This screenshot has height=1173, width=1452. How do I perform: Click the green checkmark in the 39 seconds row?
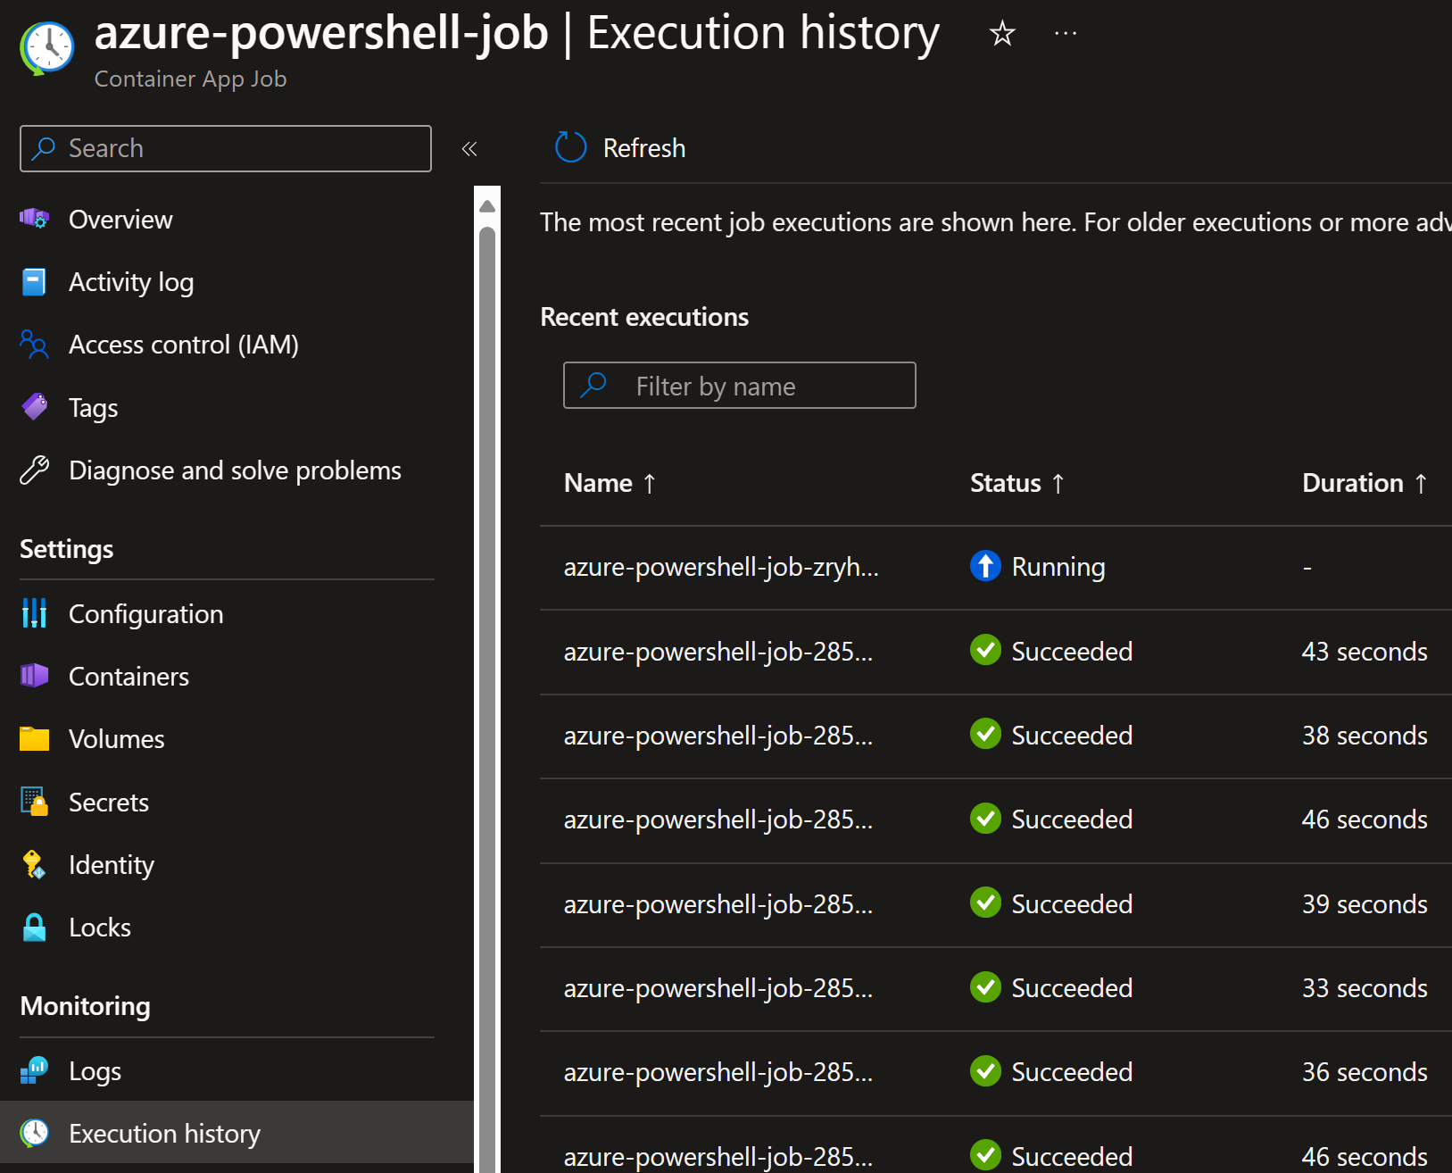pyautogui.click(x=985, y=903)
